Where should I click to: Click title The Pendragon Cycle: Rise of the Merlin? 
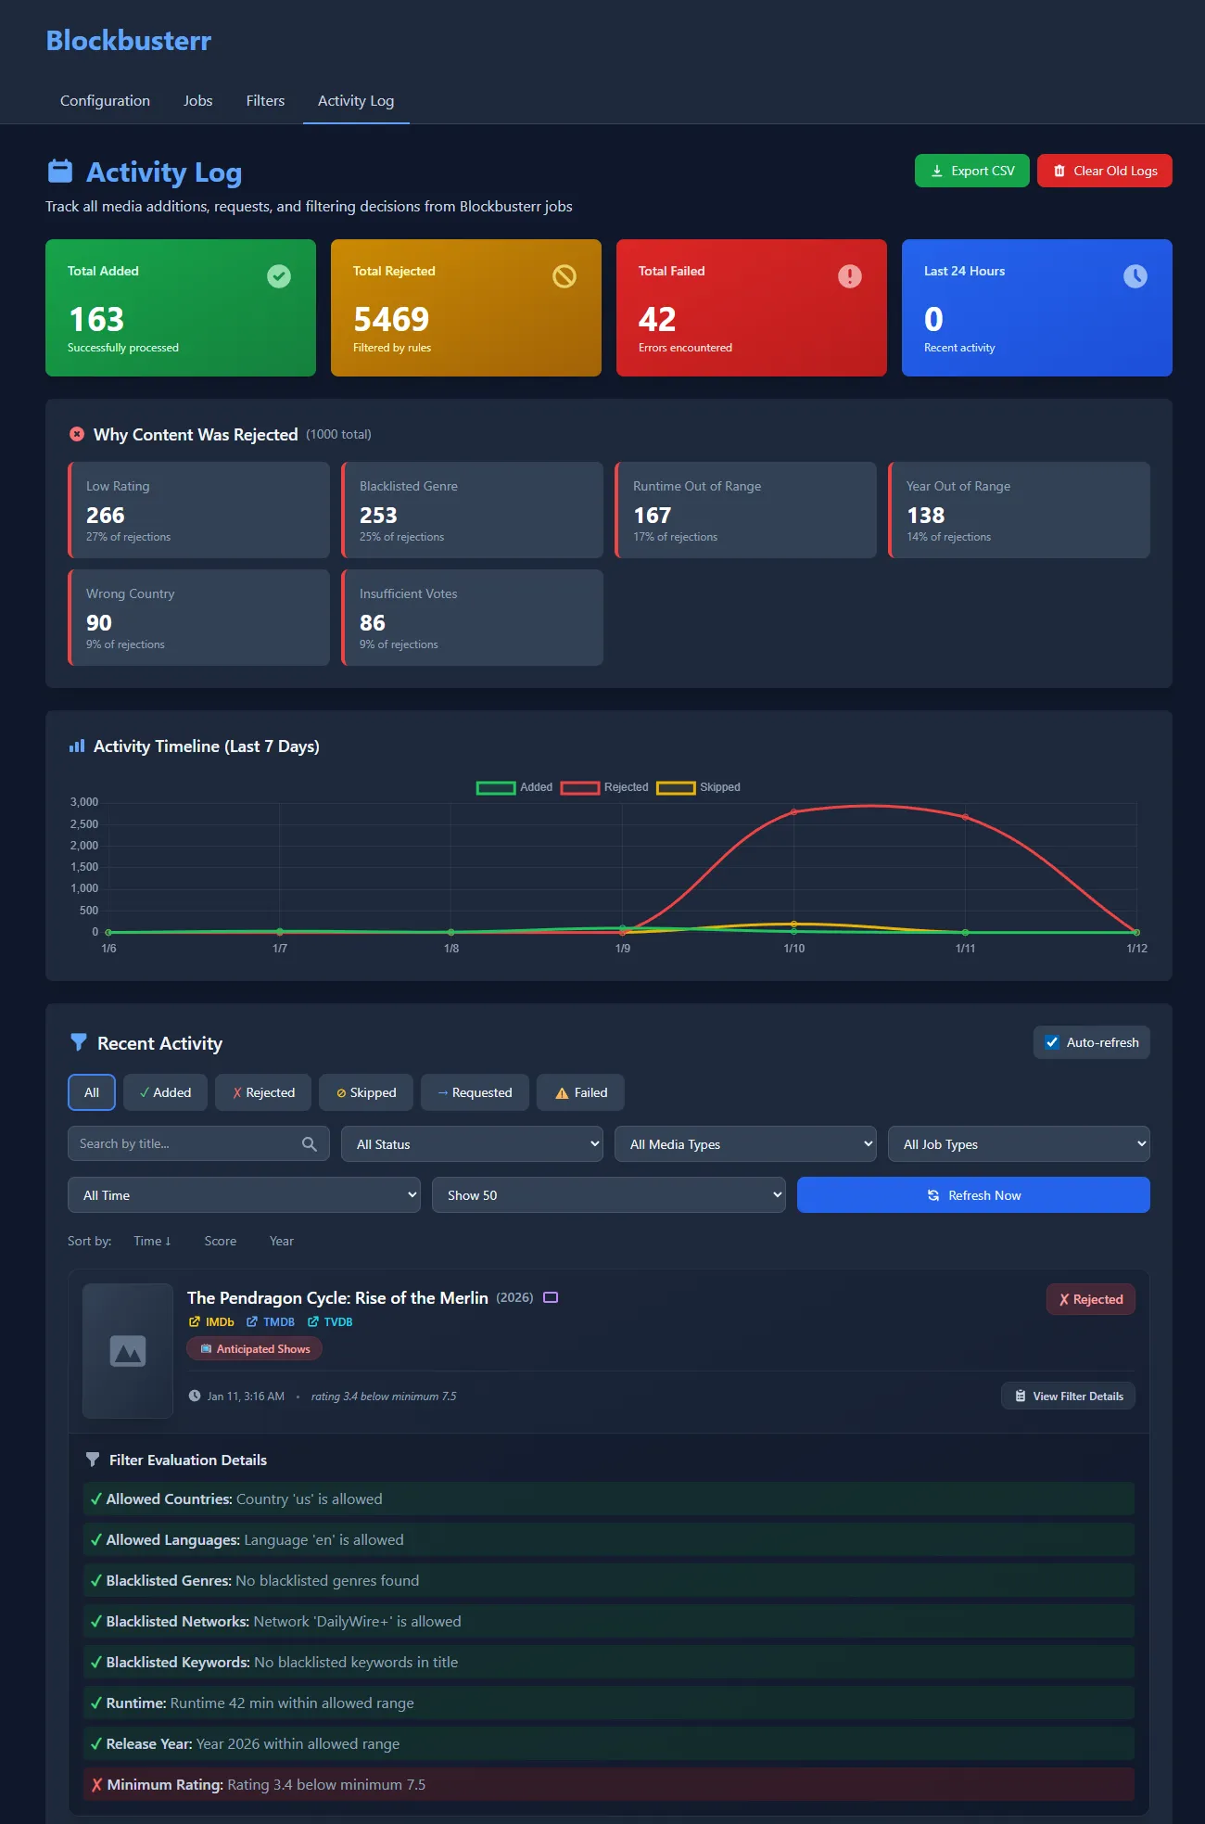pos(337,1298)
